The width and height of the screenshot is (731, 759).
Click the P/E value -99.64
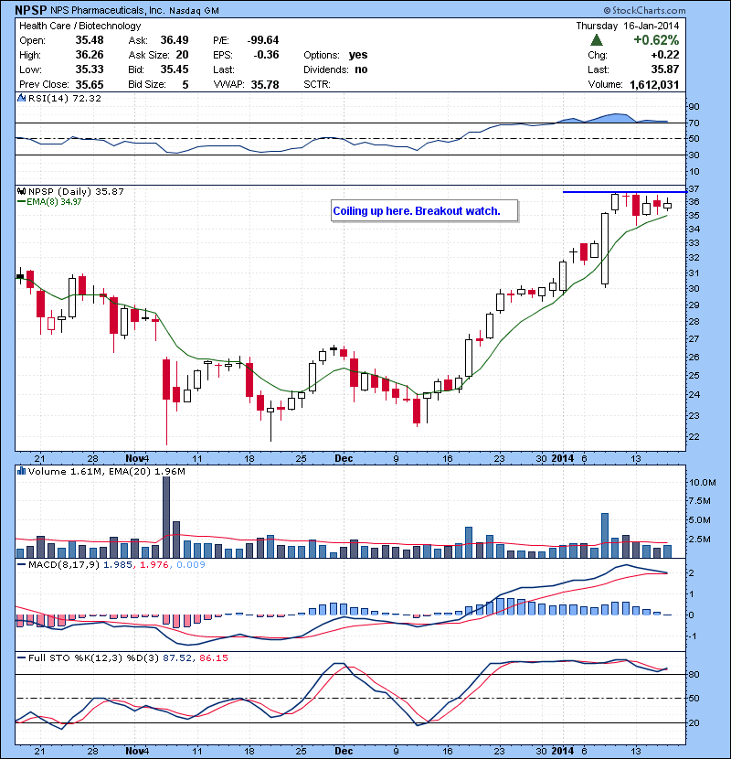pyautogui.click(x=263, y=40)
